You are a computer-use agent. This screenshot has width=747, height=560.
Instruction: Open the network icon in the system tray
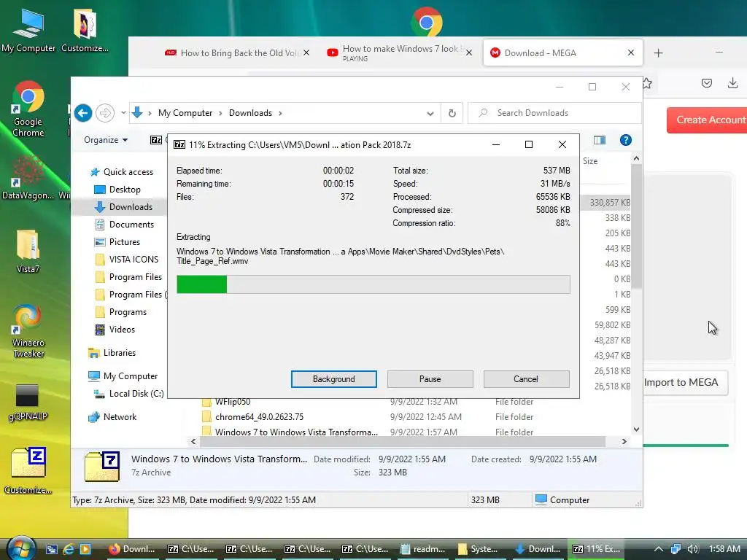coord(676,549)
